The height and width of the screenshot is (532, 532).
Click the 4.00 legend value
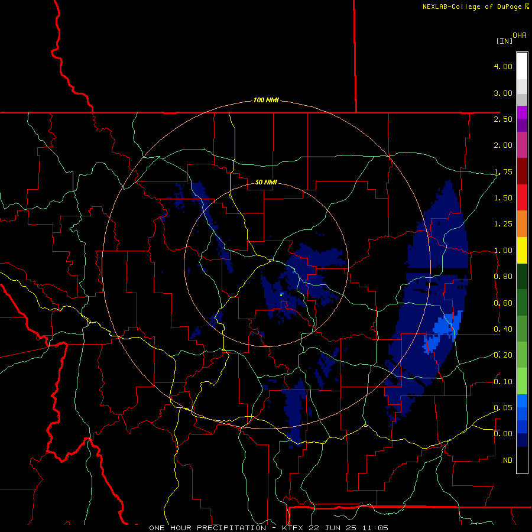coord(503,66)
